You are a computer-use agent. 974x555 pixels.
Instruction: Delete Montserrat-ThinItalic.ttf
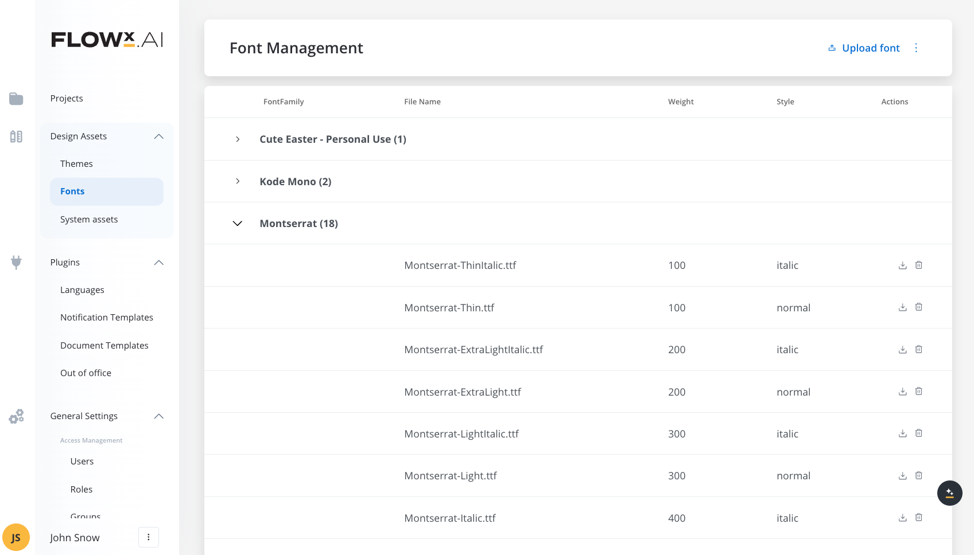tap(918, 265)
